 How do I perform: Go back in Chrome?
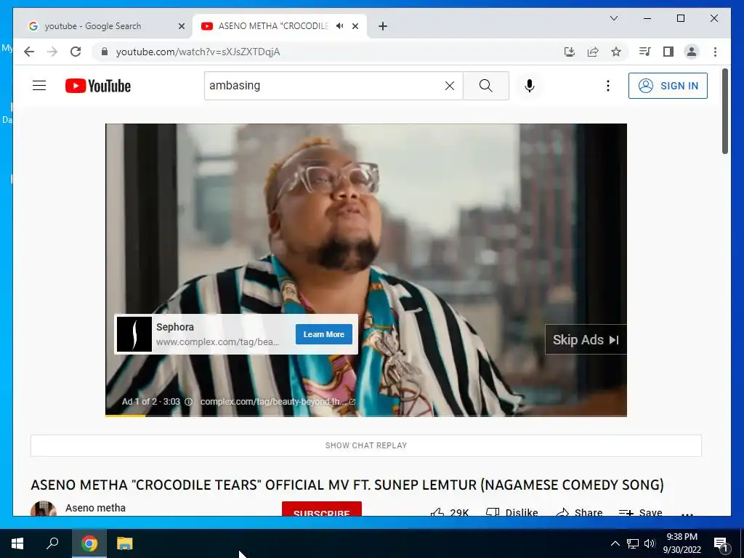coord(29,52)
